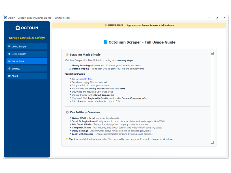The image size is (231, 173).
Task: Follow the LinkedIn Jobs hyperlink
Action: pos(85,79)
